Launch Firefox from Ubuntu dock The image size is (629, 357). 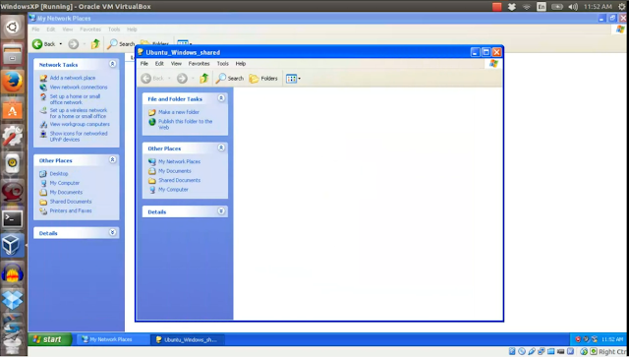[13, 82]
